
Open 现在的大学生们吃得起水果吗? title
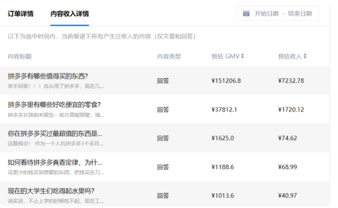(51, 191)
